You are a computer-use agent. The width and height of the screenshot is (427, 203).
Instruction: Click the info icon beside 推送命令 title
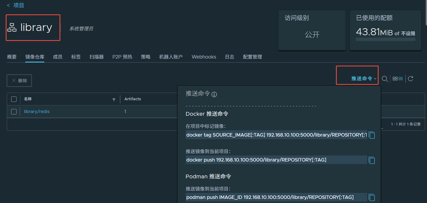coord(214,94)
